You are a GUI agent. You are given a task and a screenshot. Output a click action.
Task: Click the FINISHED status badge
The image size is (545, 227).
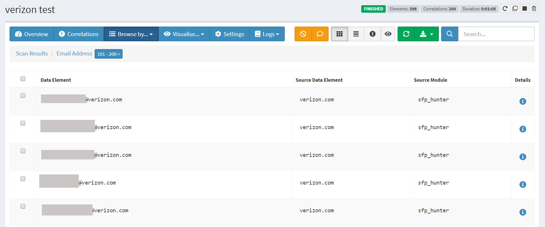tap(373, 9)
